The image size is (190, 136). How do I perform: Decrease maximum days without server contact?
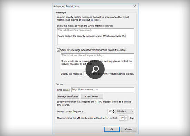coord(126,119)
